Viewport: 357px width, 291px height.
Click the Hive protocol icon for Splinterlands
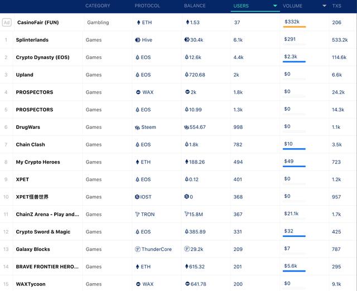(x=138, y=40)
